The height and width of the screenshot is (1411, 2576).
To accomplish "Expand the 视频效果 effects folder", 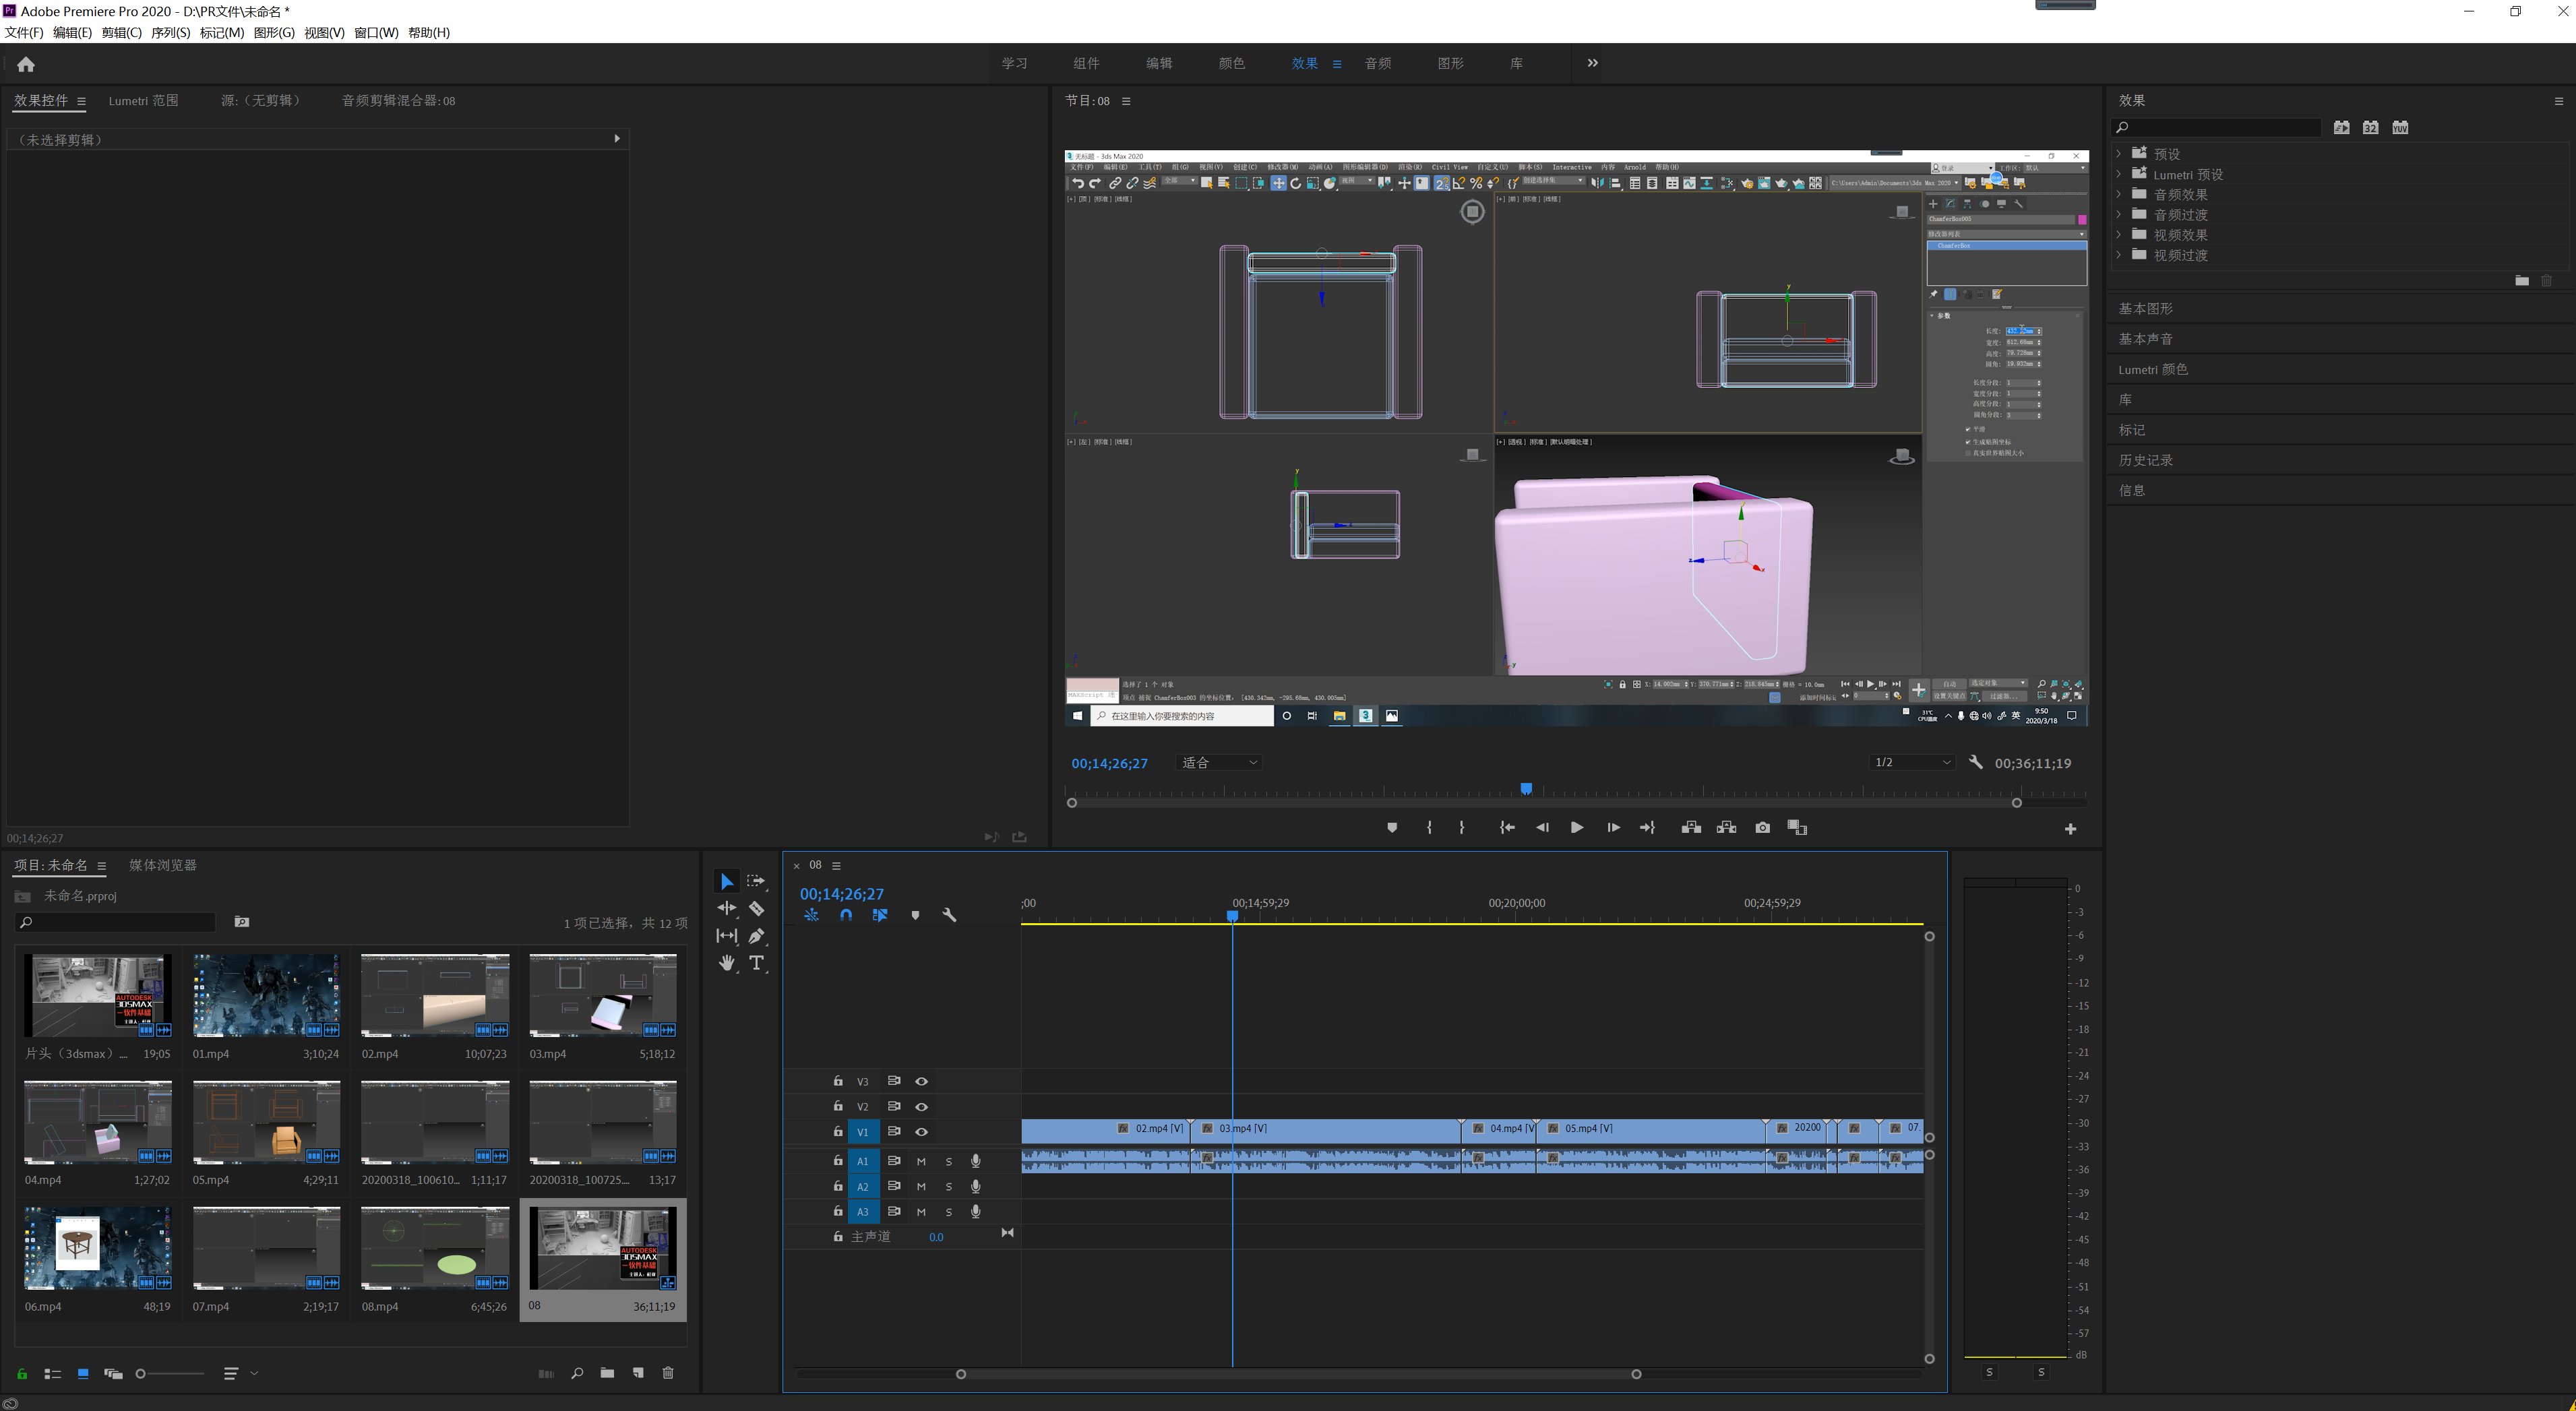I will 2118,235.
